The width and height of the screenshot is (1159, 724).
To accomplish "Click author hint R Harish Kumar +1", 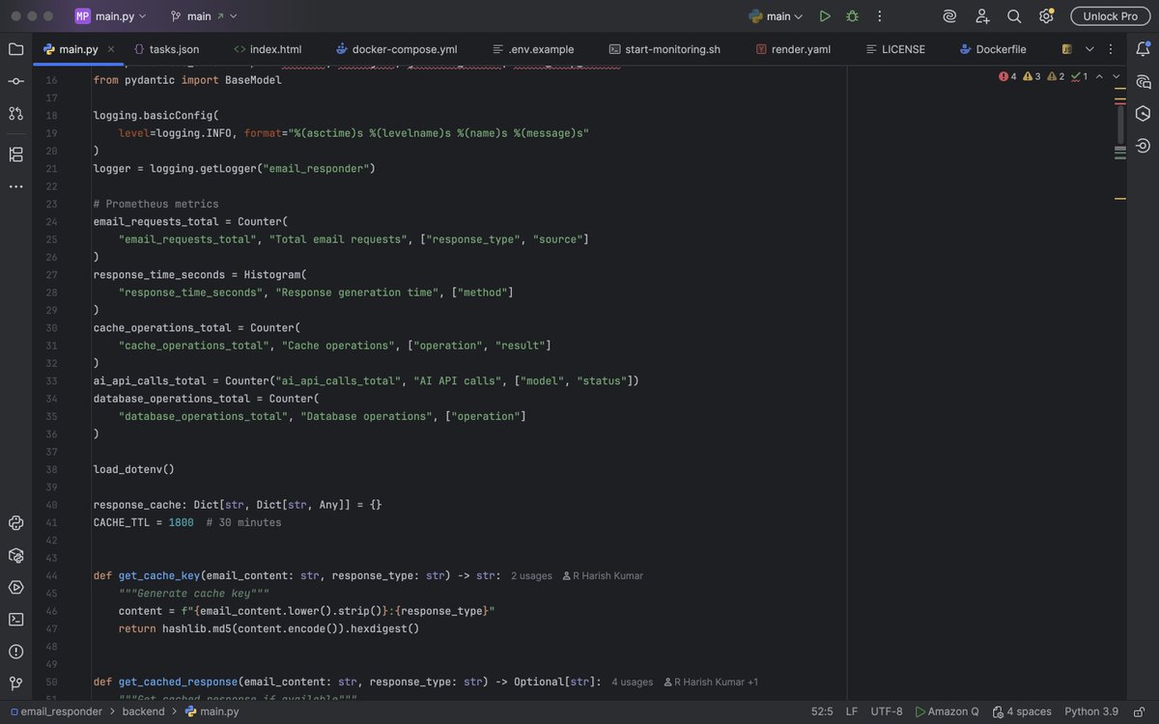I will tap(711, 682).
